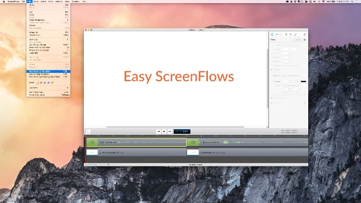The width and height of the screenshot is (361, 203).
Task: Click the Play button
Action: (164, 132)
